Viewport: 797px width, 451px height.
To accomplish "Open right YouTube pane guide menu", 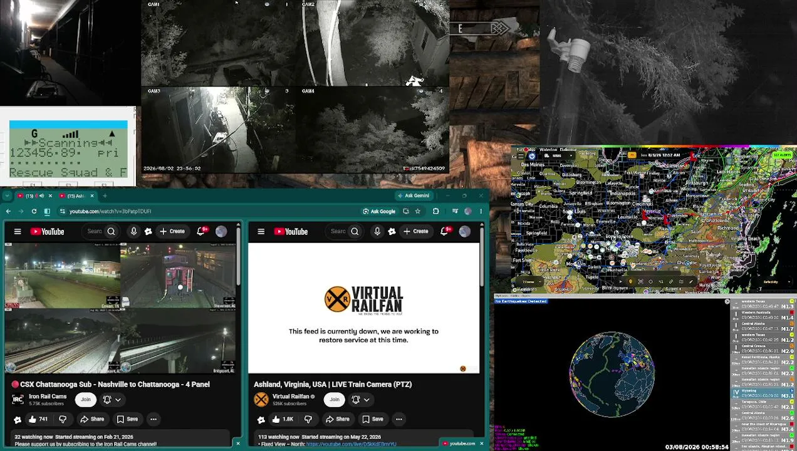I will (261, 232).
